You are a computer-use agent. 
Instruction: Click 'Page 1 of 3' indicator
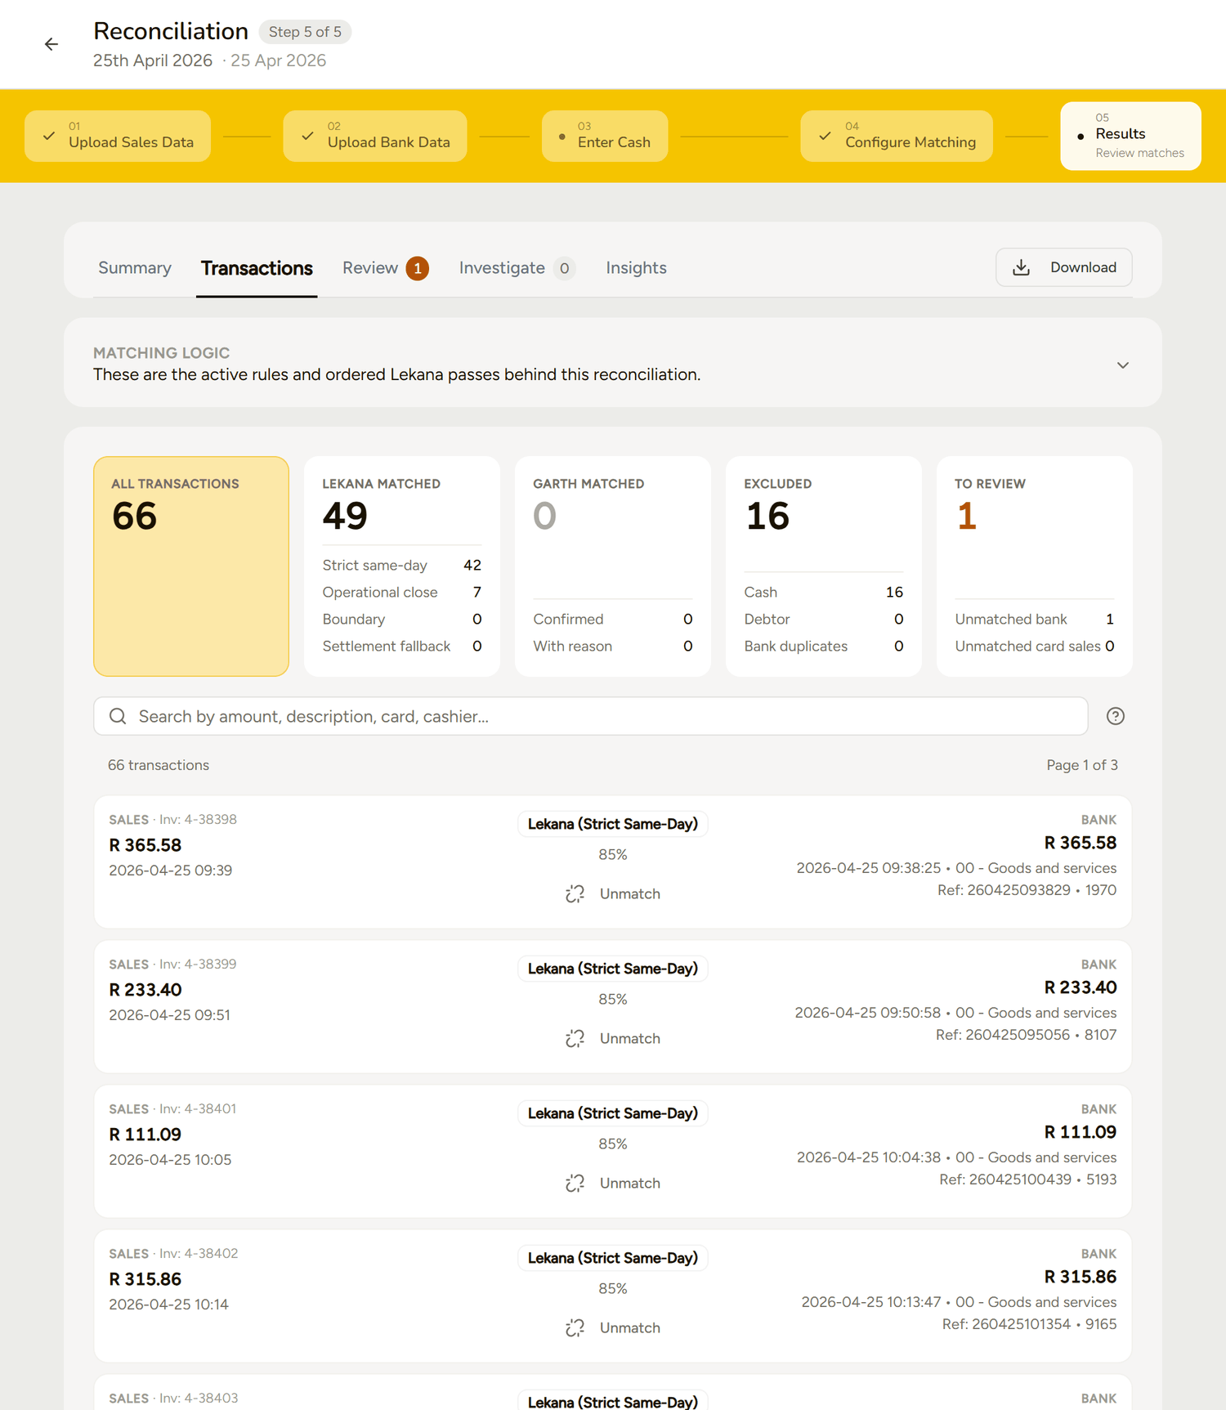[x=1082, y=765]
